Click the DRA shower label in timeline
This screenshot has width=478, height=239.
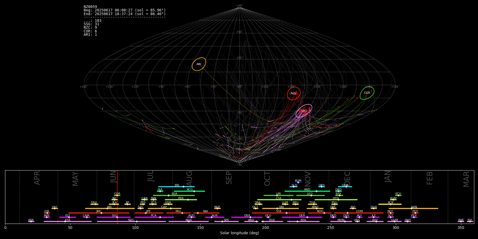pyautogui.click(x=258, y=203)
